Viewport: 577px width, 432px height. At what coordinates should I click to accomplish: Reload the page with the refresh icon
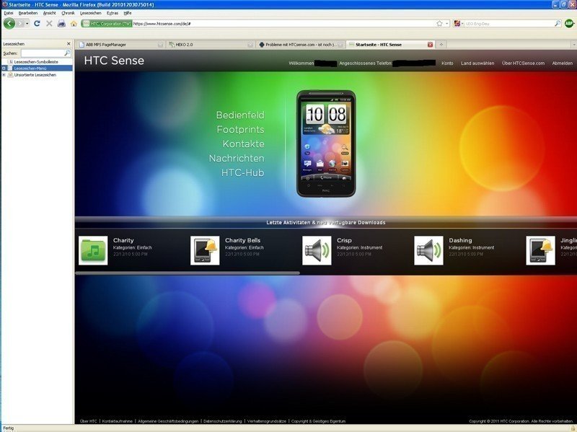coord(37,23)
